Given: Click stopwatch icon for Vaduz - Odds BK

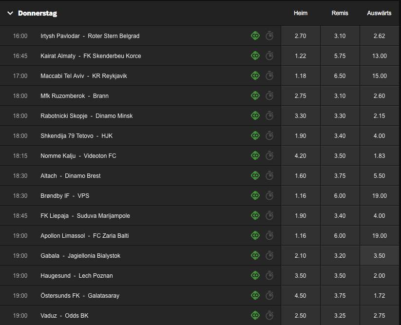Looking at the screenshot, I should [x=269, y=315].
